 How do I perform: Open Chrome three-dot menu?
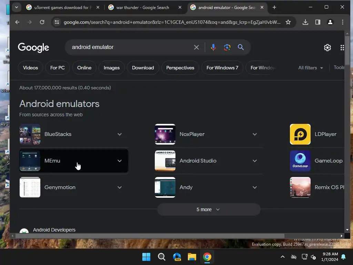pyautogui.click(x=342, y=22)
